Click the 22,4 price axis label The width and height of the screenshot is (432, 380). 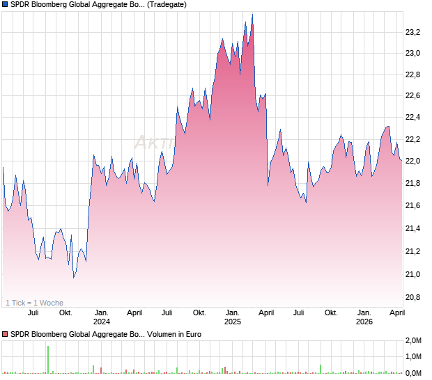coord(412,117)
